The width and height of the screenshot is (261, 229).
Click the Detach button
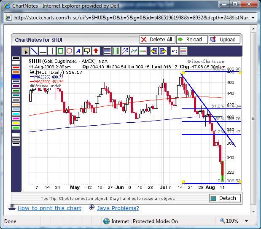point(225,198)
